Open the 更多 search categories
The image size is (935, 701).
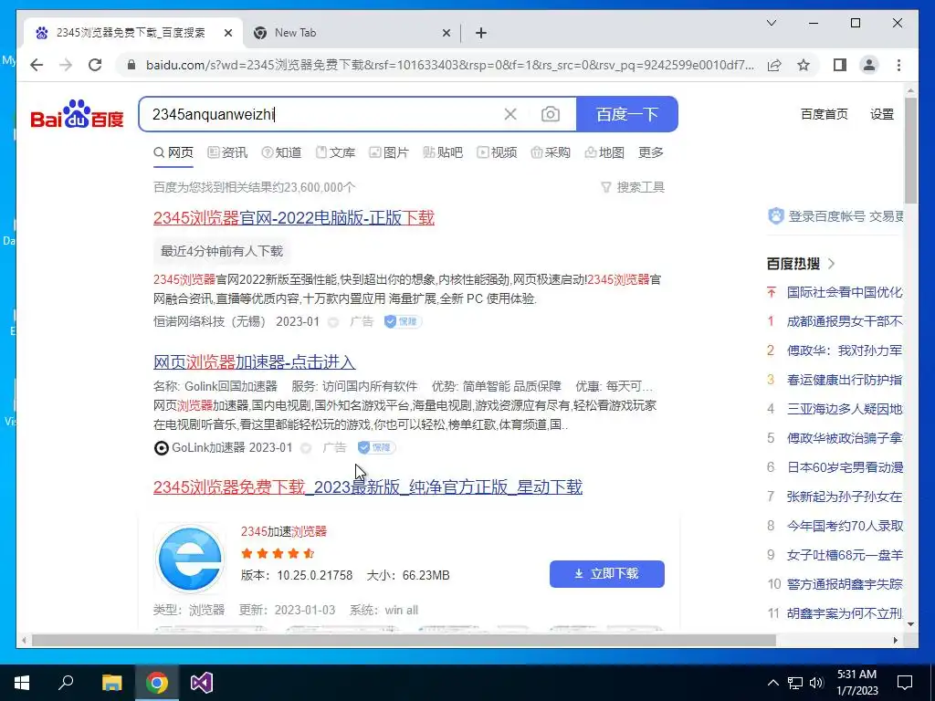click(x=650, y=152)
